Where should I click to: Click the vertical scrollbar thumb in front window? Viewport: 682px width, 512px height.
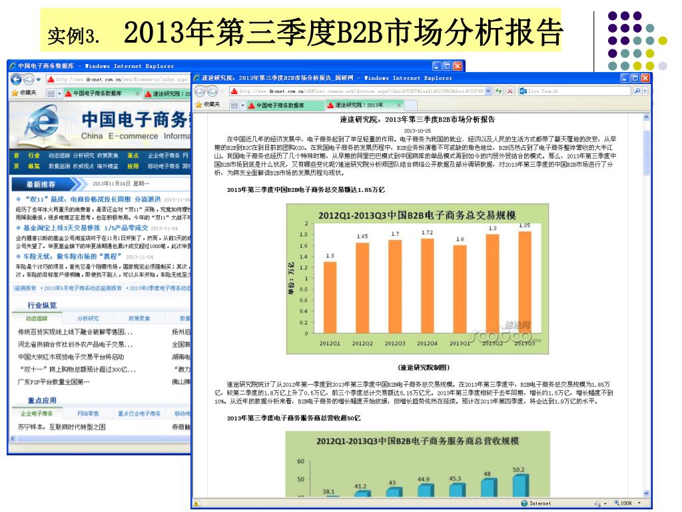click(646, 151)
